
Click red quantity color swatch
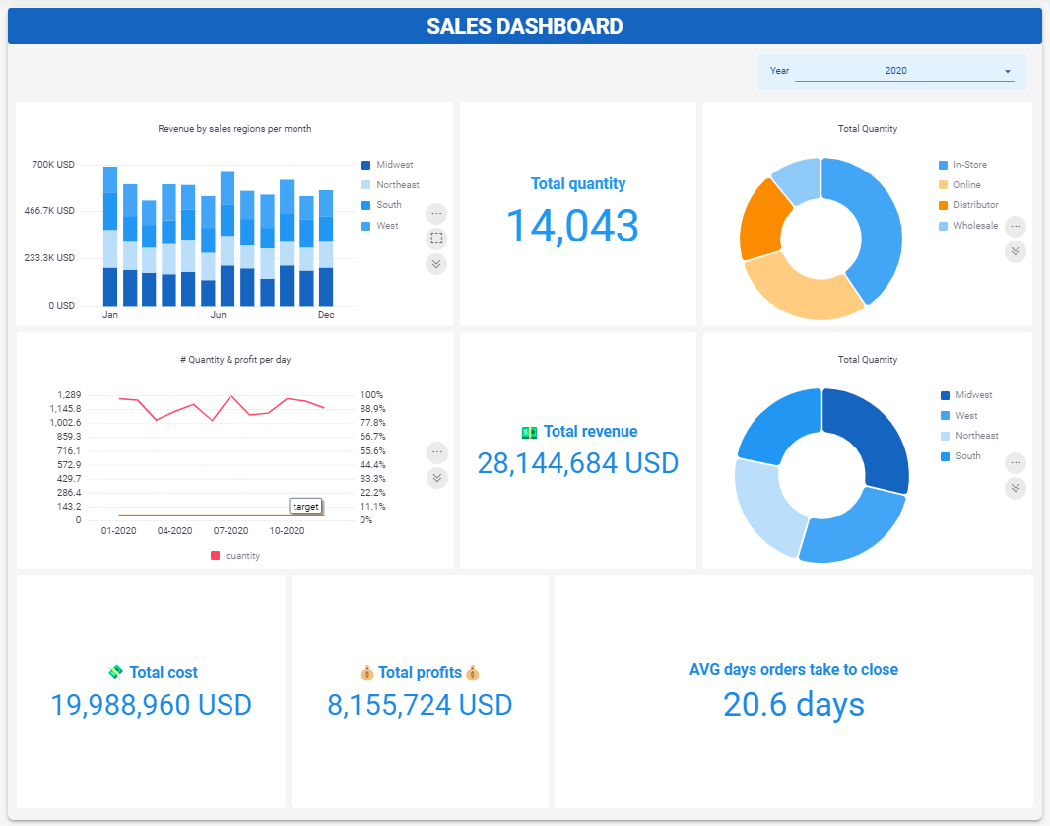[x=215, y=555]
